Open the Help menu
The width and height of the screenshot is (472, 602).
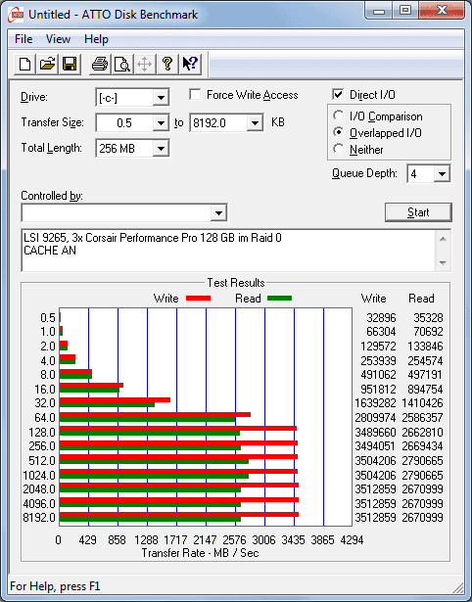point(96,39)
